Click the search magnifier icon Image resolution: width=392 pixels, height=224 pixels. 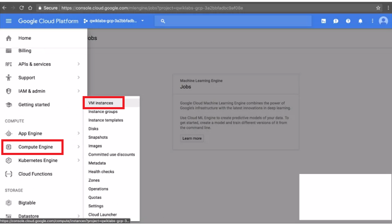[163, 21]
